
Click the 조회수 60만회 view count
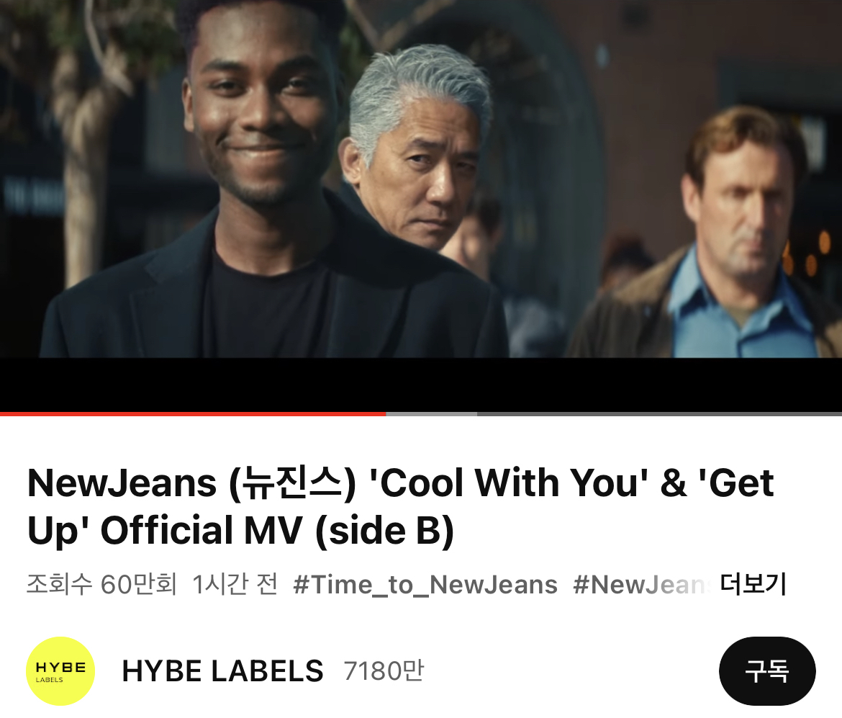pyautogui.click(x=101, y=584)
